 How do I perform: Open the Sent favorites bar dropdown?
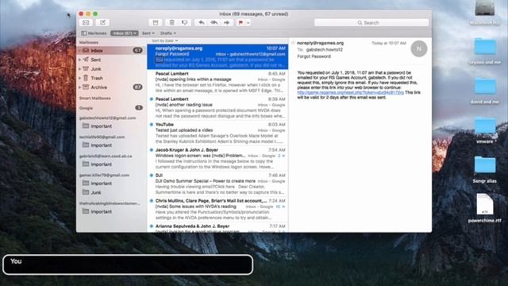coord(148,33)
